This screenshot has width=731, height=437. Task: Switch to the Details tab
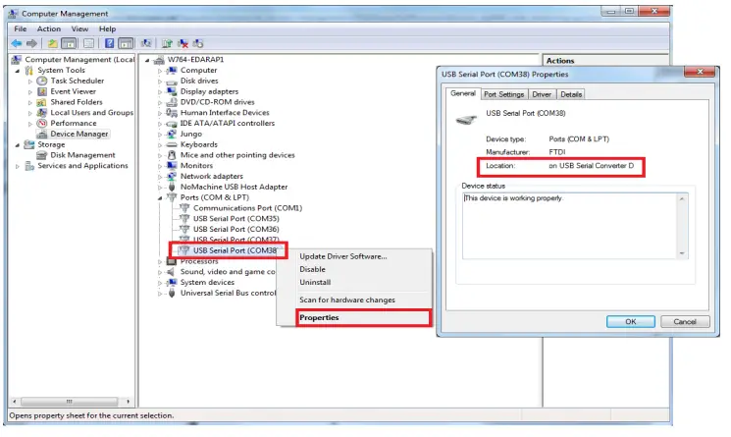coord(571,94)
